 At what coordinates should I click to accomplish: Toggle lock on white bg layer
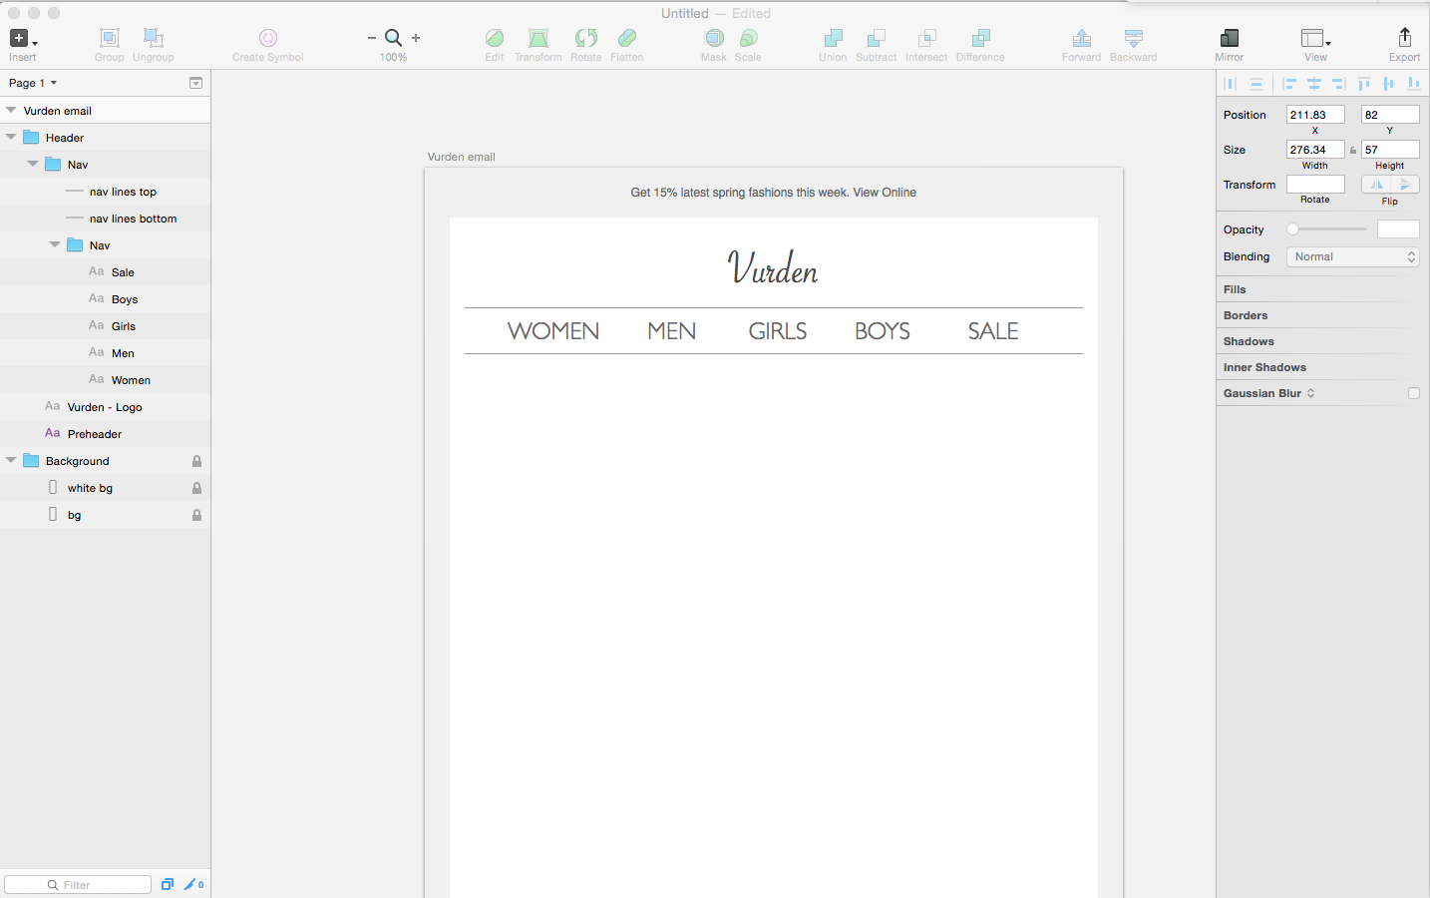point(196,488)
